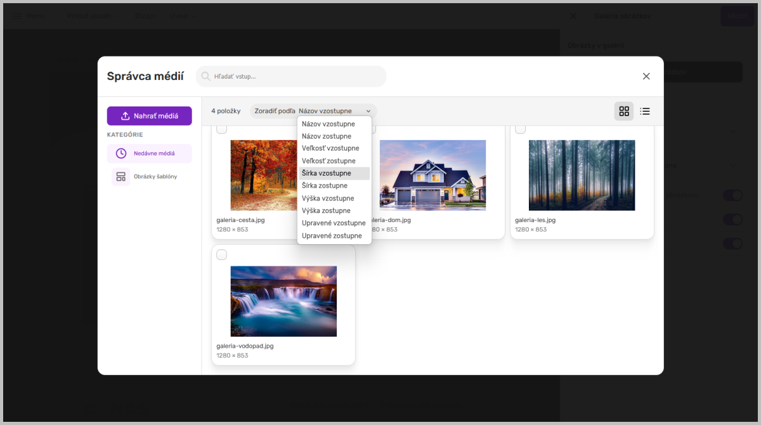Click Nahrať médiá upload button
Screen dimensions: 761x425
point(150,116)
